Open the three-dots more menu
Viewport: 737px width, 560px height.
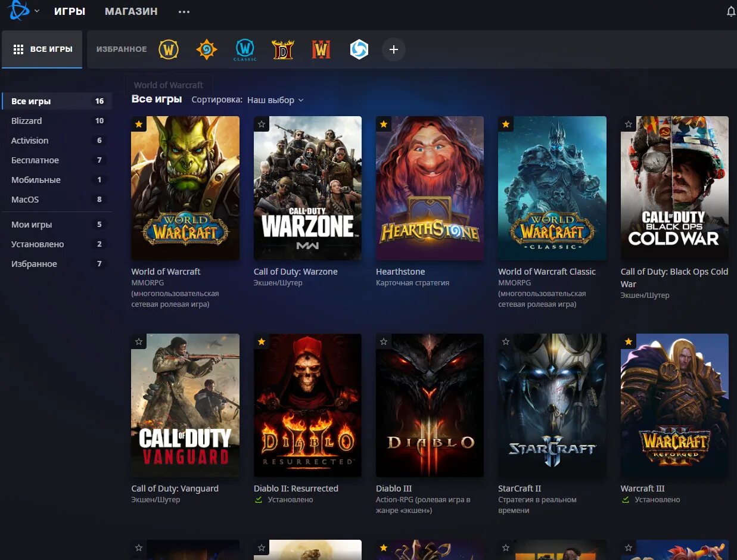click(184, 11)
